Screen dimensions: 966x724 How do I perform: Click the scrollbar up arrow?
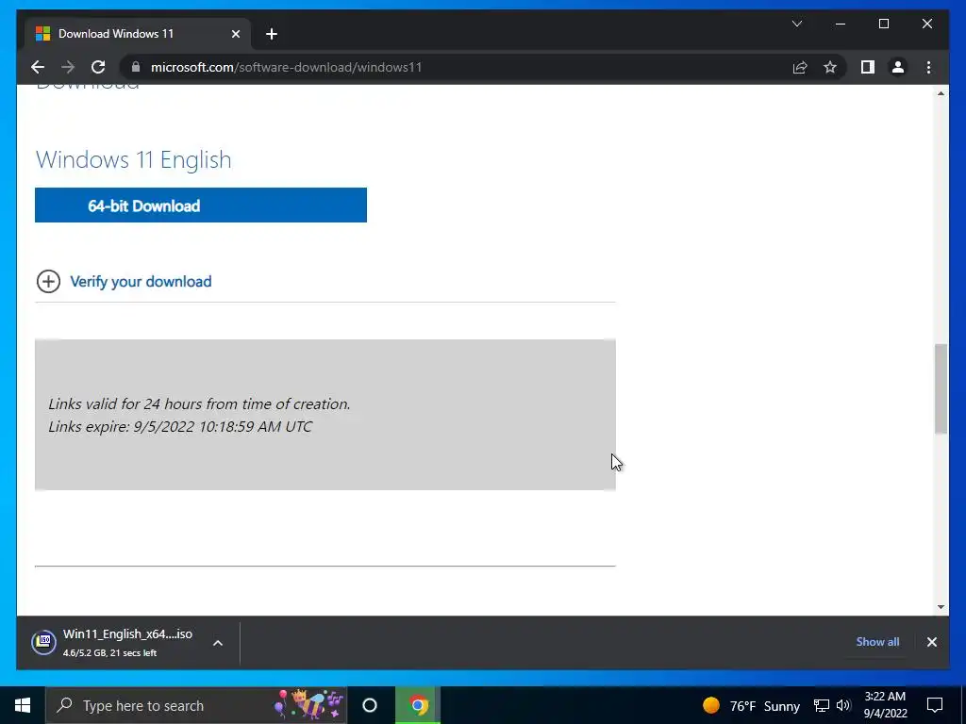941,93
